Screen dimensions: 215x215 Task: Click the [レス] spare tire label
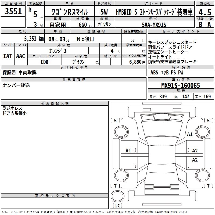(x=117, y=206)
